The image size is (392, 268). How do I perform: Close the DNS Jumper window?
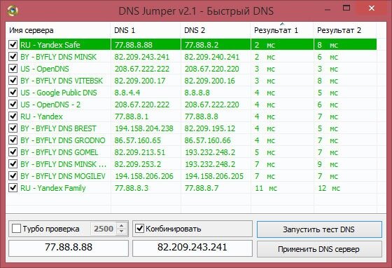(372, 8)
